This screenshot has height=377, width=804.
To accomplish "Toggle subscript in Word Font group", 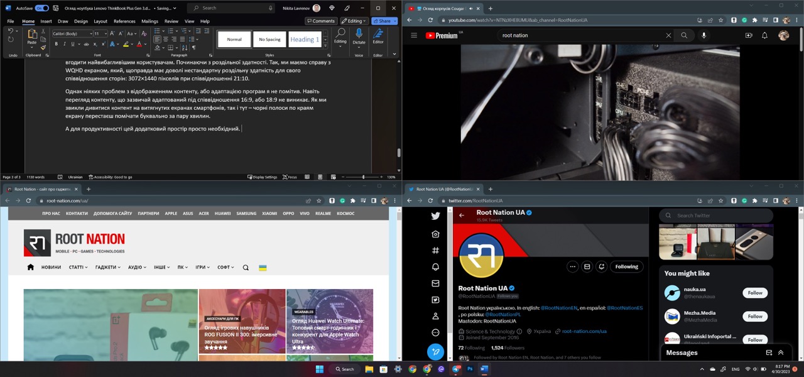I will pos(95,44).
